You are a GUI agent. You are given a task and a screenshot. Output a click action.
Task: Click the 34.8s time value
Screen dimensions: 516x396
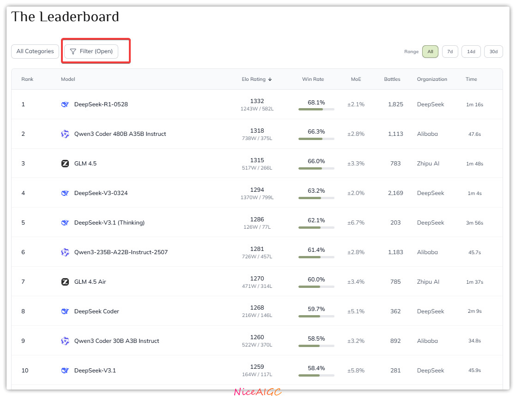click(474, 341)
